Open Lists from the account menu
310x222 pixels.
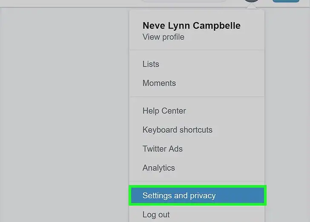point(151,64)
